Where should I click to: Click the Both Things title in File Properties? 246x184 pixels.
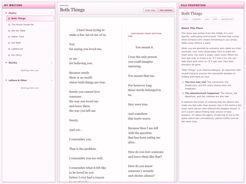[192, 14]
